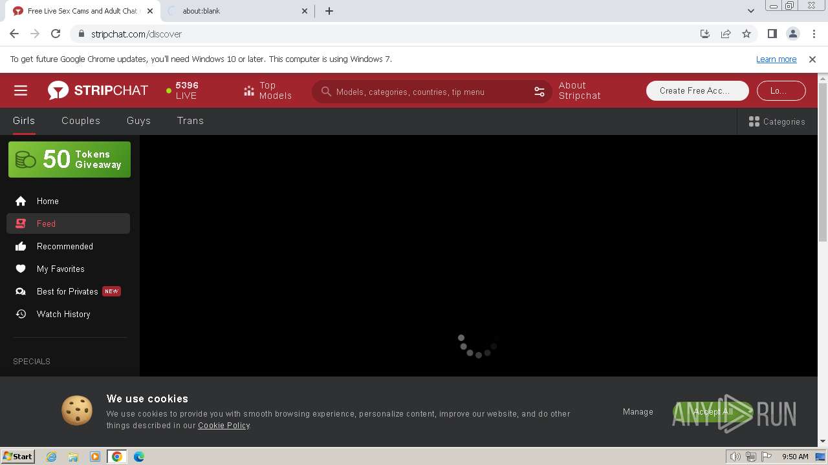Click the Action Center flag icon
This screenshot has height=465, width=828.
coord(767,457)
